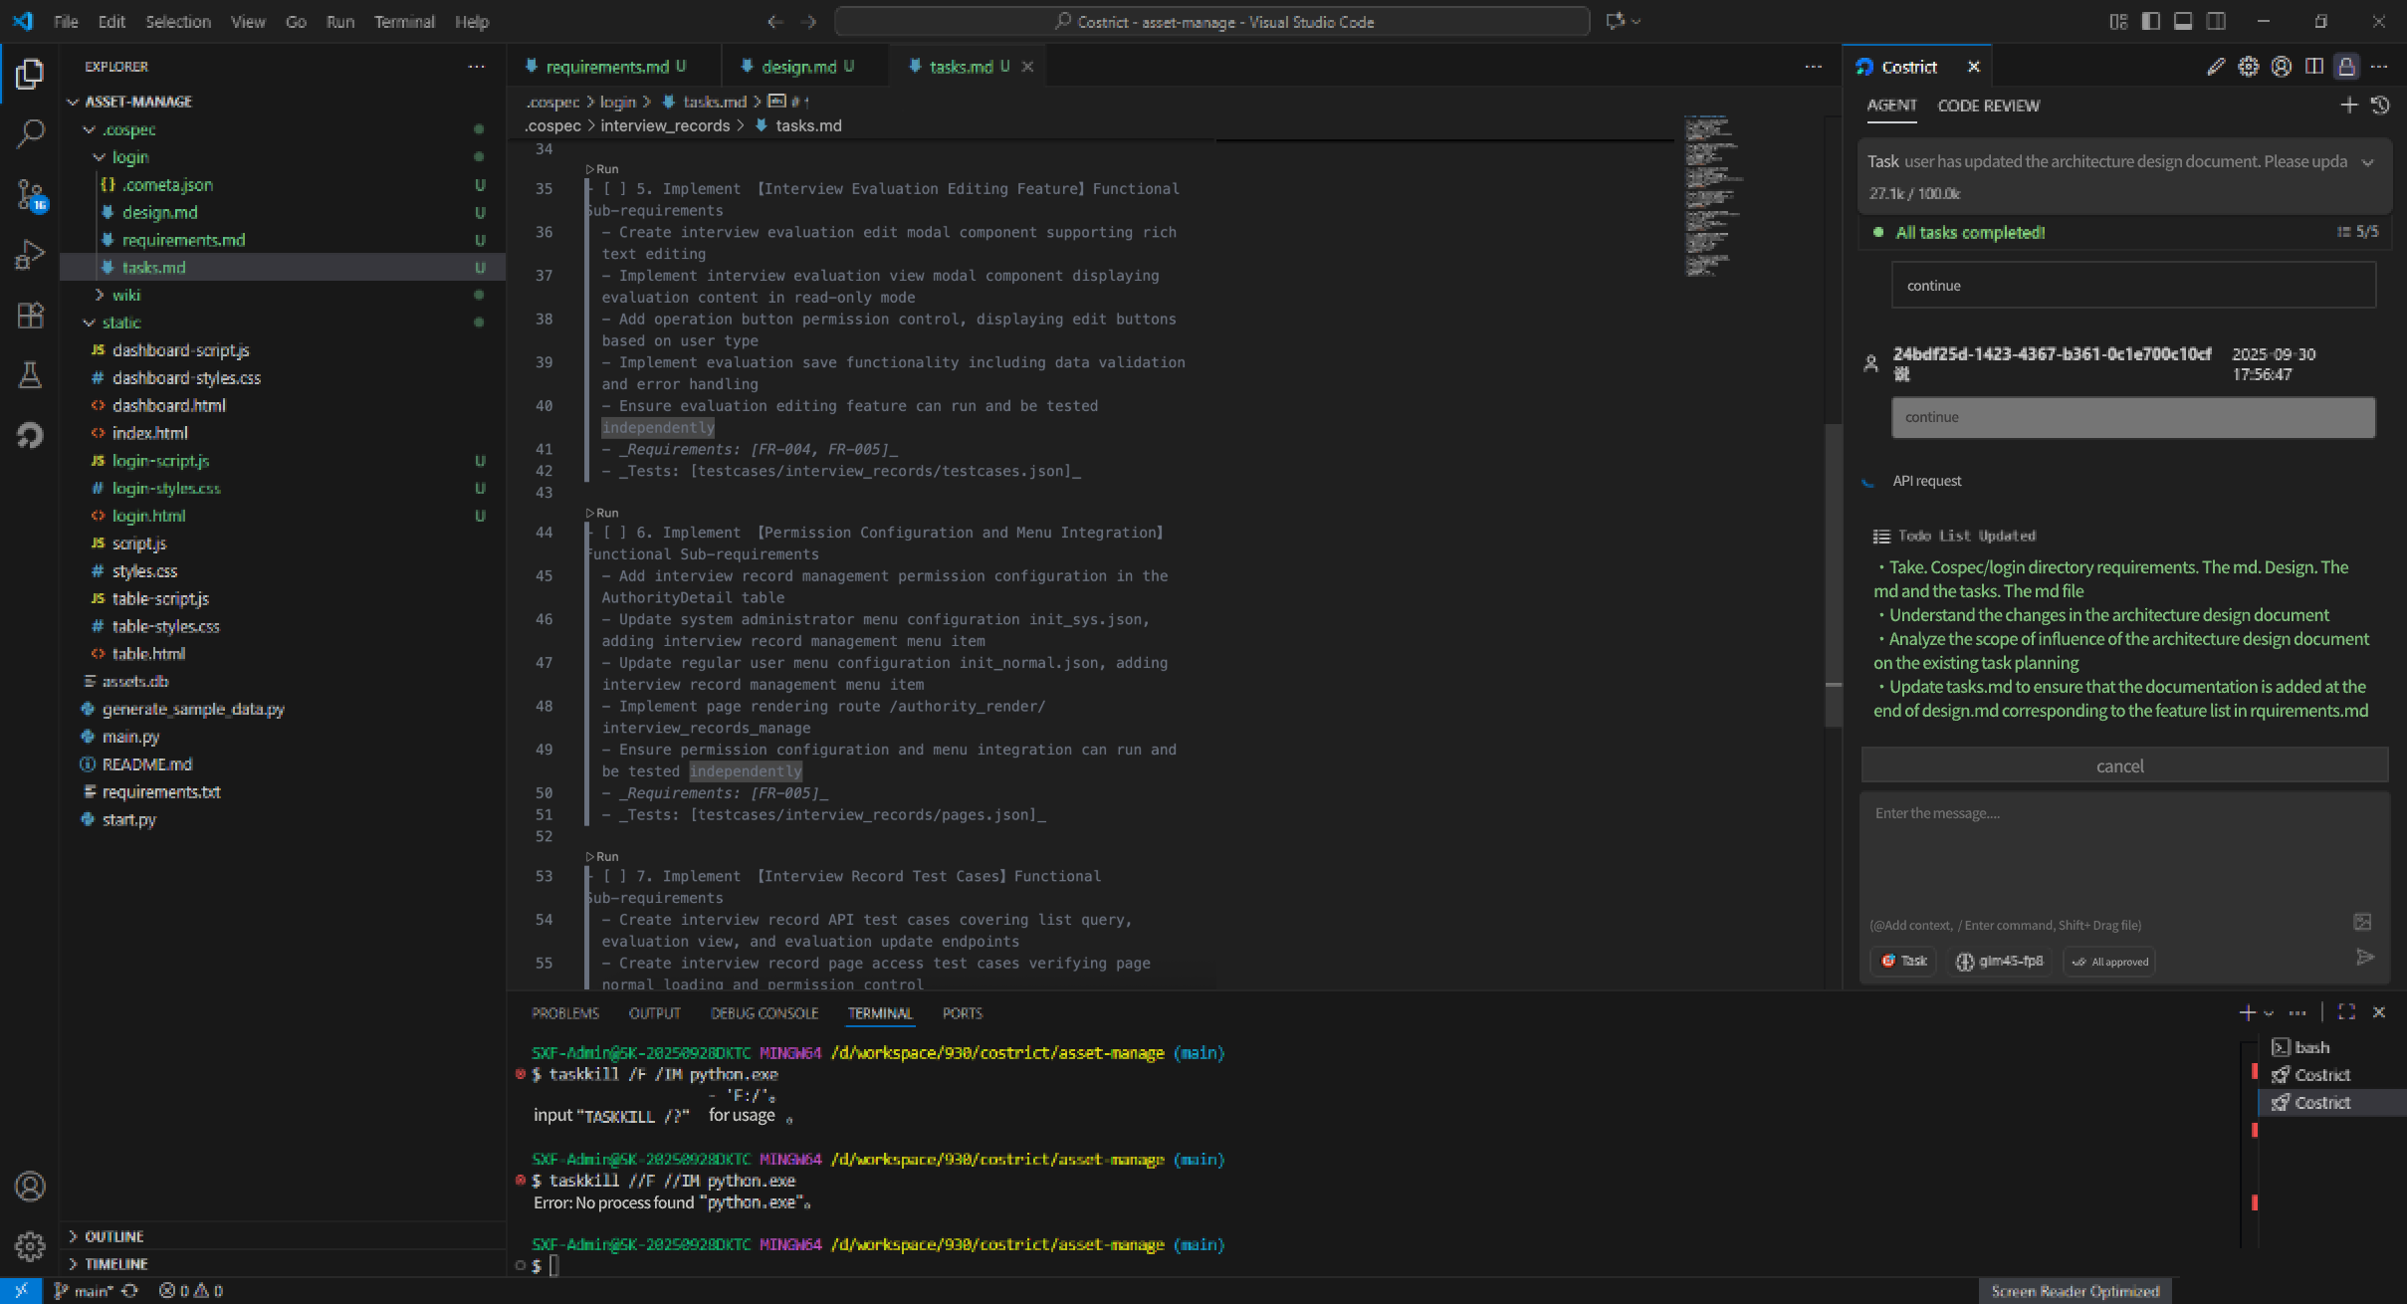This screenshot has height=1304, width=2407.
Task: Open the glm45-fp8 model dropdown
Action: click(x=2000, y=962)
